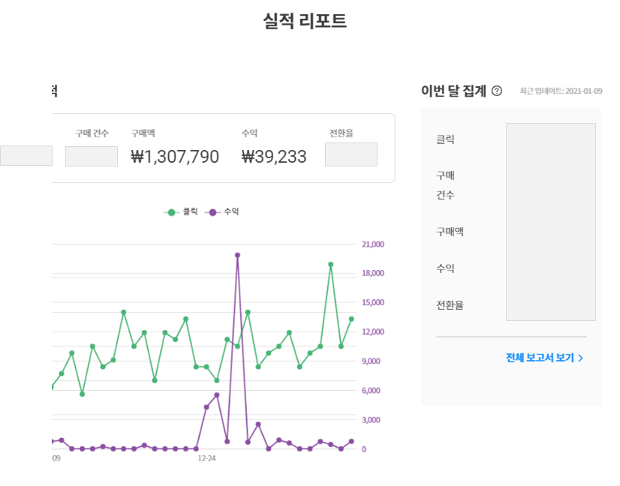Click the 구매 건수 label in summary card
The height and width of the screenshot is (486, 620).
click(x=92, y=133)
